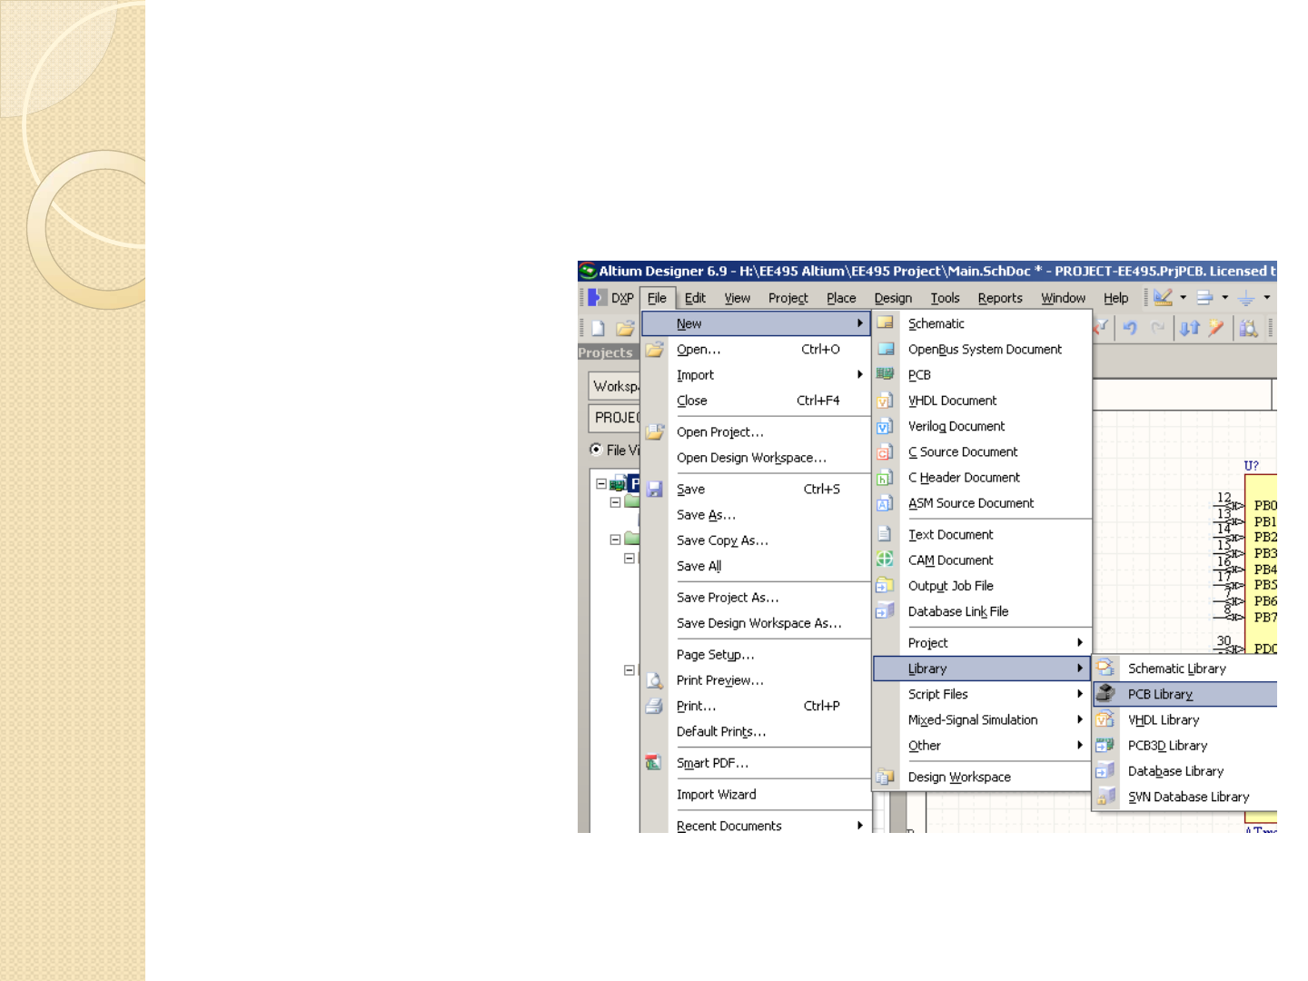Open the Alignment tools icon
Screen dimensions: 1308x981
[x=1205, y=297]
